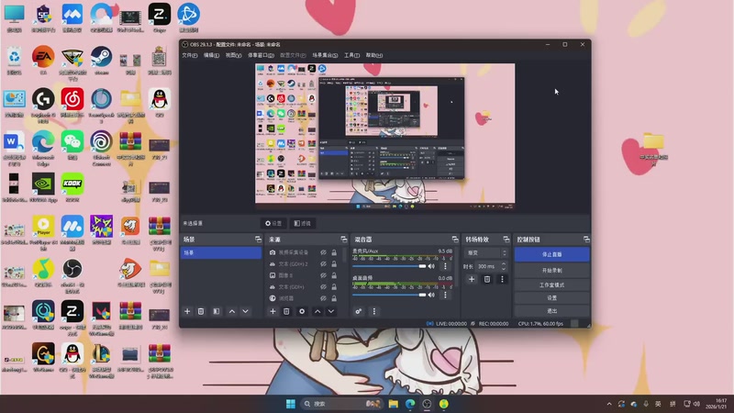
Task: Toggle visibility of 视频采集设备 source
Action: tap(324, 252)
